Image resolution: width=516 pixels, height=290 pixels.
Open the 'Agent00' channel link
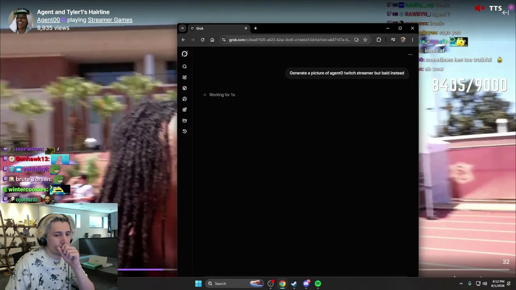click(x=48, y=20)
